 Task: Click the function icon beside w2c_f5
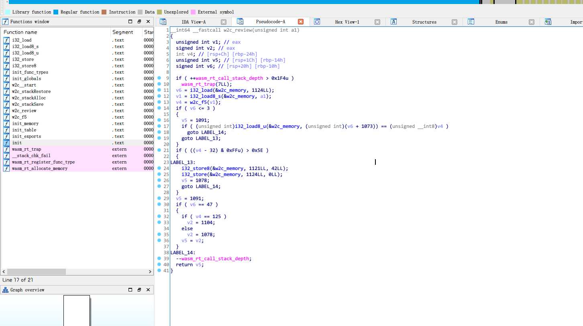6,117
